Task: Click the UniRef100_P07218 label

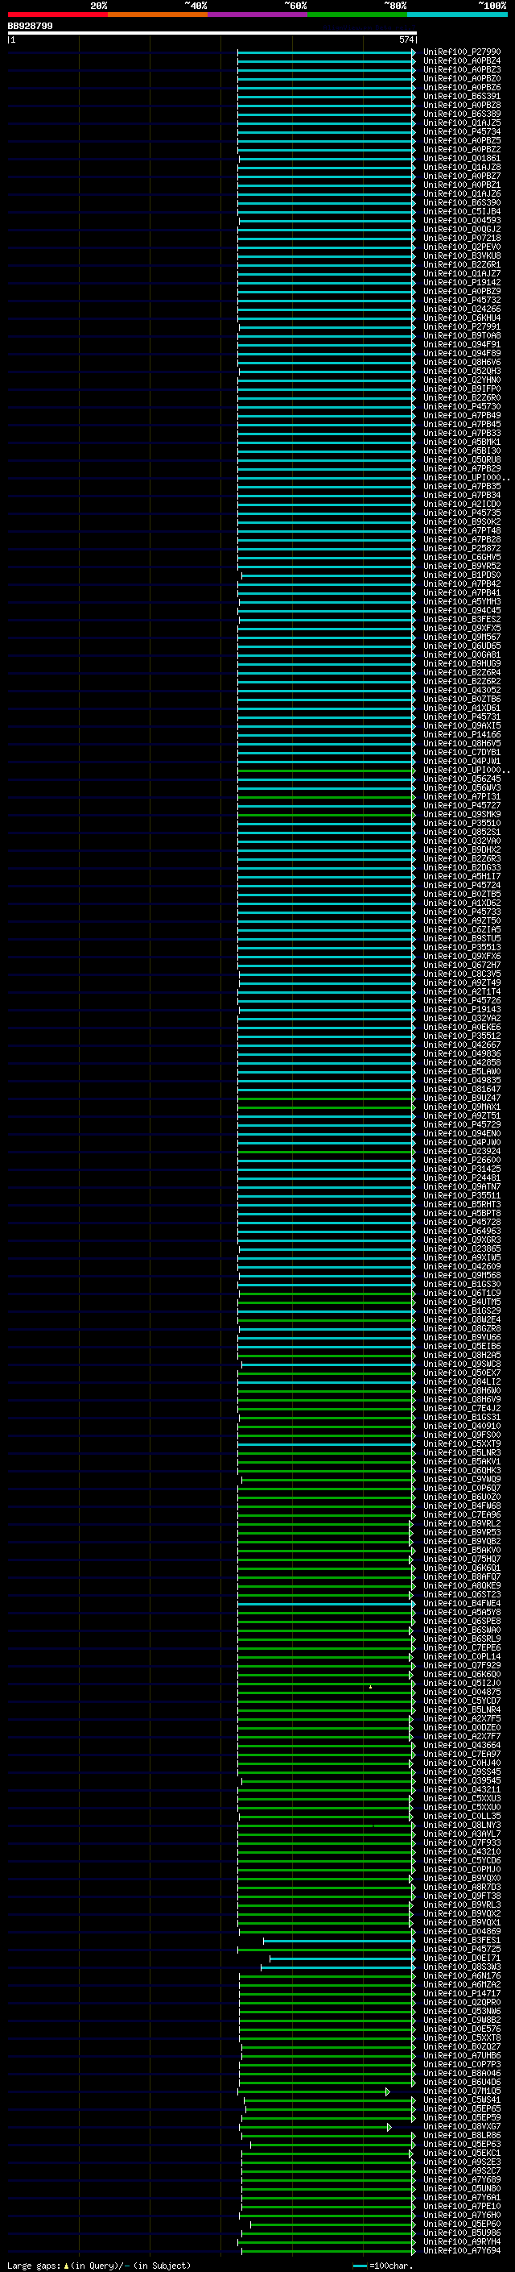Action: pos(462,238)
